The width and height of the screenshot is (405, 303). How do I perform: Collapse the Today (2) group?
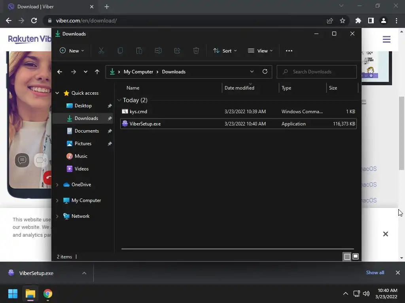(x=119, y=100)
